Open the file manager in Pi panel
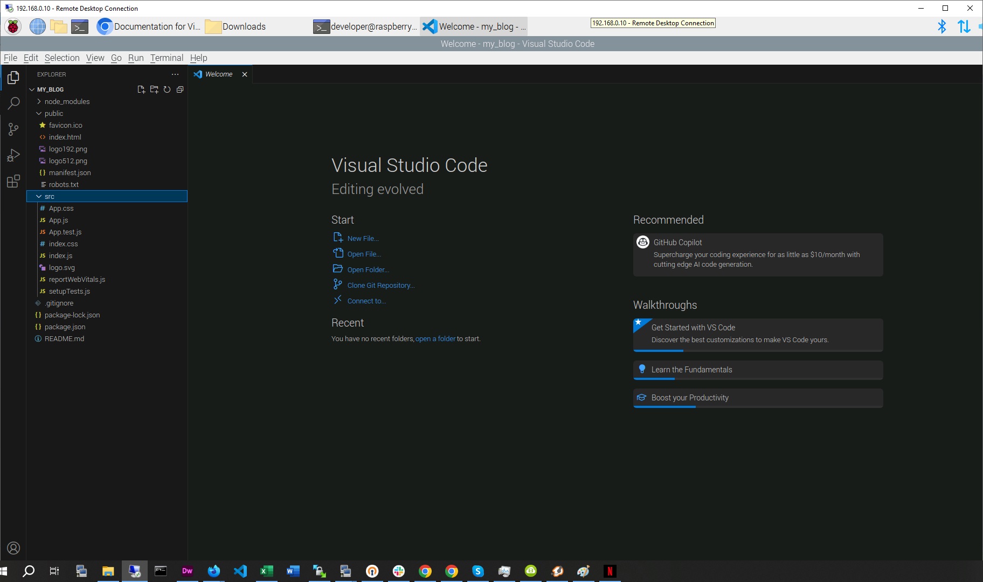The width and height of the screenshot is (983, 582). 58,26
